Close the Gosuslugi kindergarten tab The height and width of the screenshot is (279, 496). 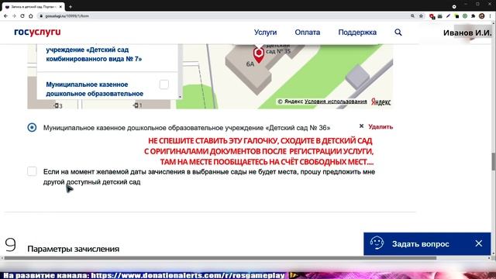pos(60,7)
